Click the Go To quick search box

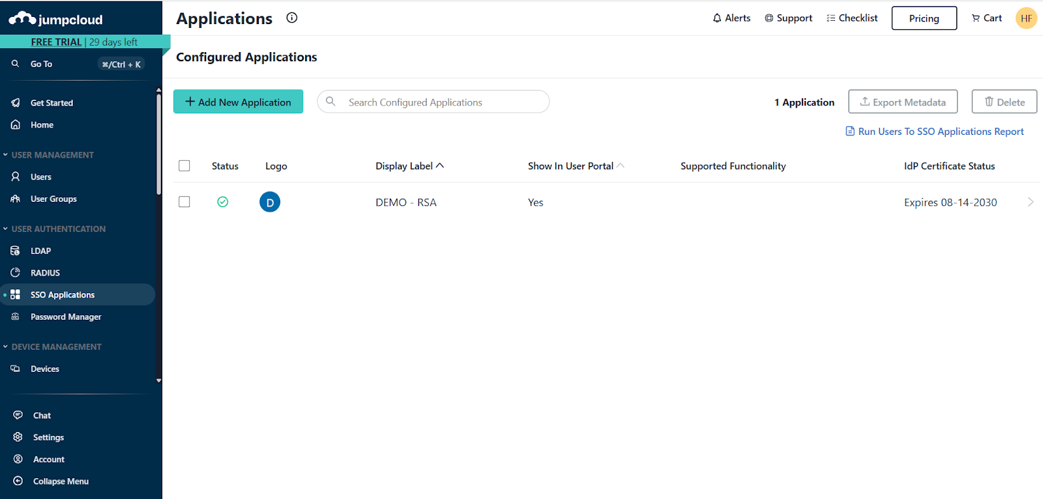point(78,64)
